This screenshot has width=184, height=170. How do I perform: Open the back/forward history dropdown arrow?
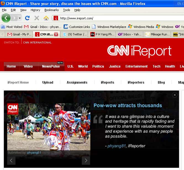click(20, 18)
